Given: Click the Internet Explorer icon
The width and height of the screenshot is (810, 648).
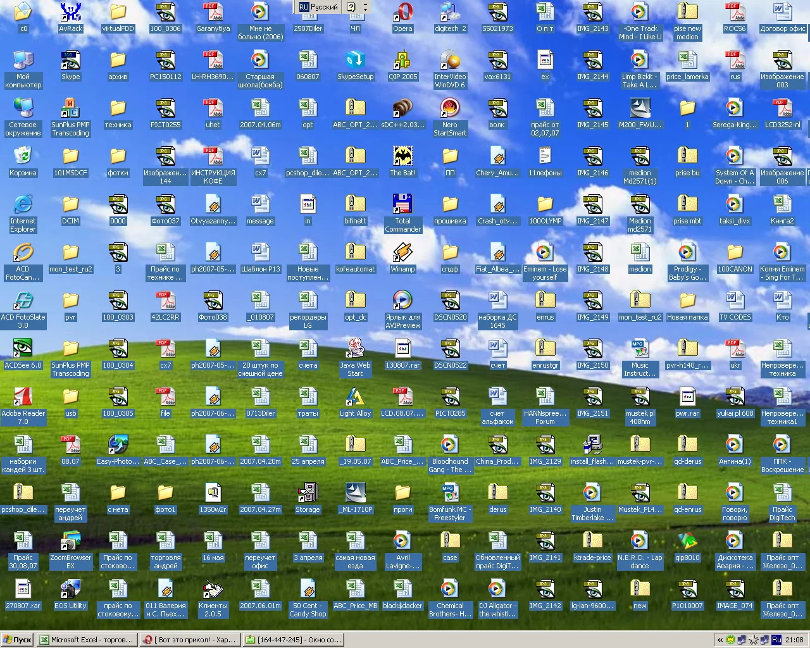Looking at the screenshot, I should 23,213.
